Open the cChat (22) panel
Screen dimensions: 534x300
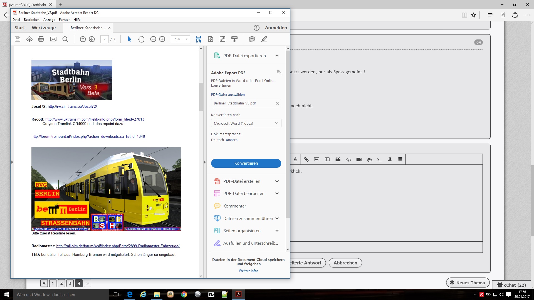coord(512,285)
